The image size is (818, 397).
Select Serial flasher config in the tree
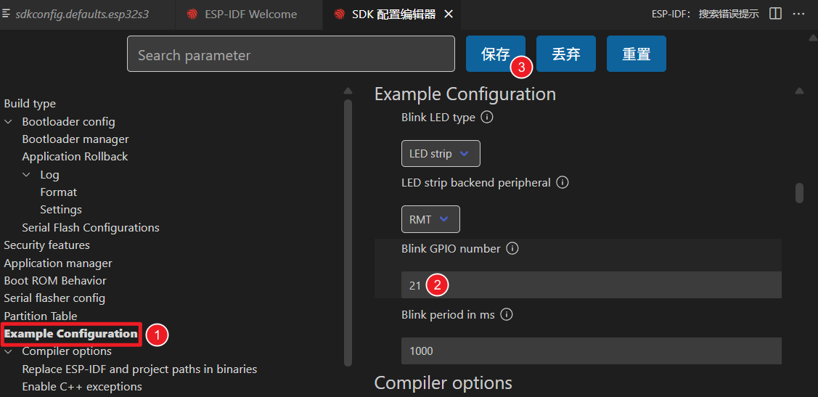point(54,298)
